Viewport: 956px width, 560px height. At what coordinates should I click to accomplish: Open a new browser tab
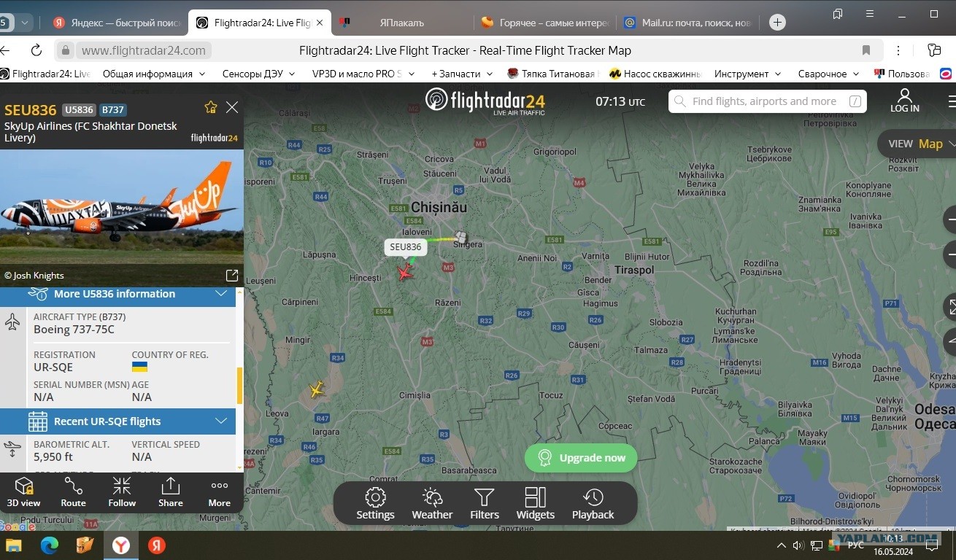pyautogui.click(x=778, y=23)
